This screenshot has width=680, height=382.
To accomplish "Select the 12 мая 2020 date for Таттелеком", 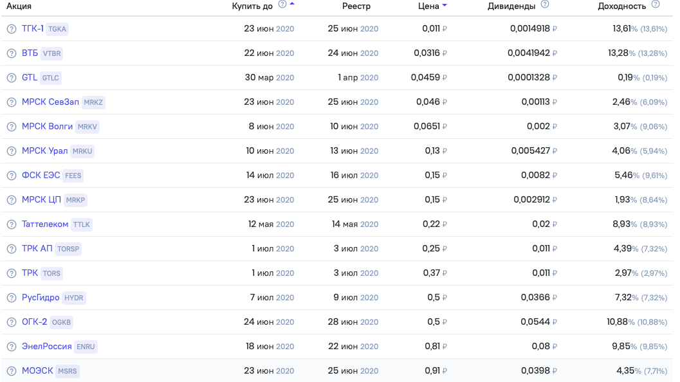I will [x=271, y=224].
